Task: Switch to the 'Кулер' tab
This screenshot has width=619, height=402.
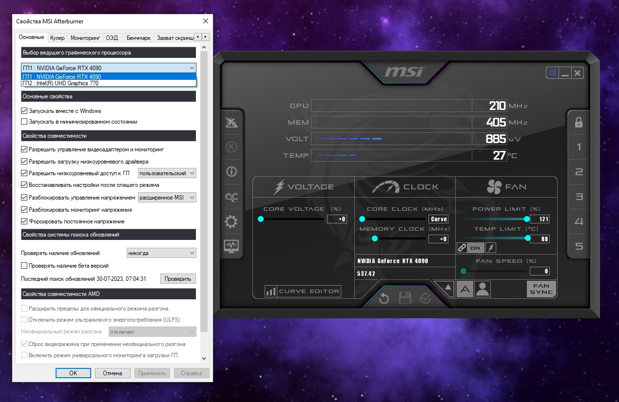Action: 57,37
